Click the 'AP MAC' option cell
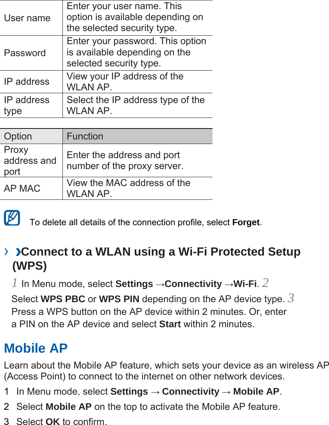Image resolution: width=329 pixels, height=425 pixels. pyautogui.click(x=22, y=188)
